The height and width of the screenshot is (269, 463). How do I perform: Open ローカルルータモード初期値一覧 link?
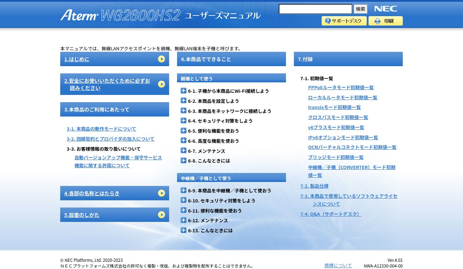[343, 97]
